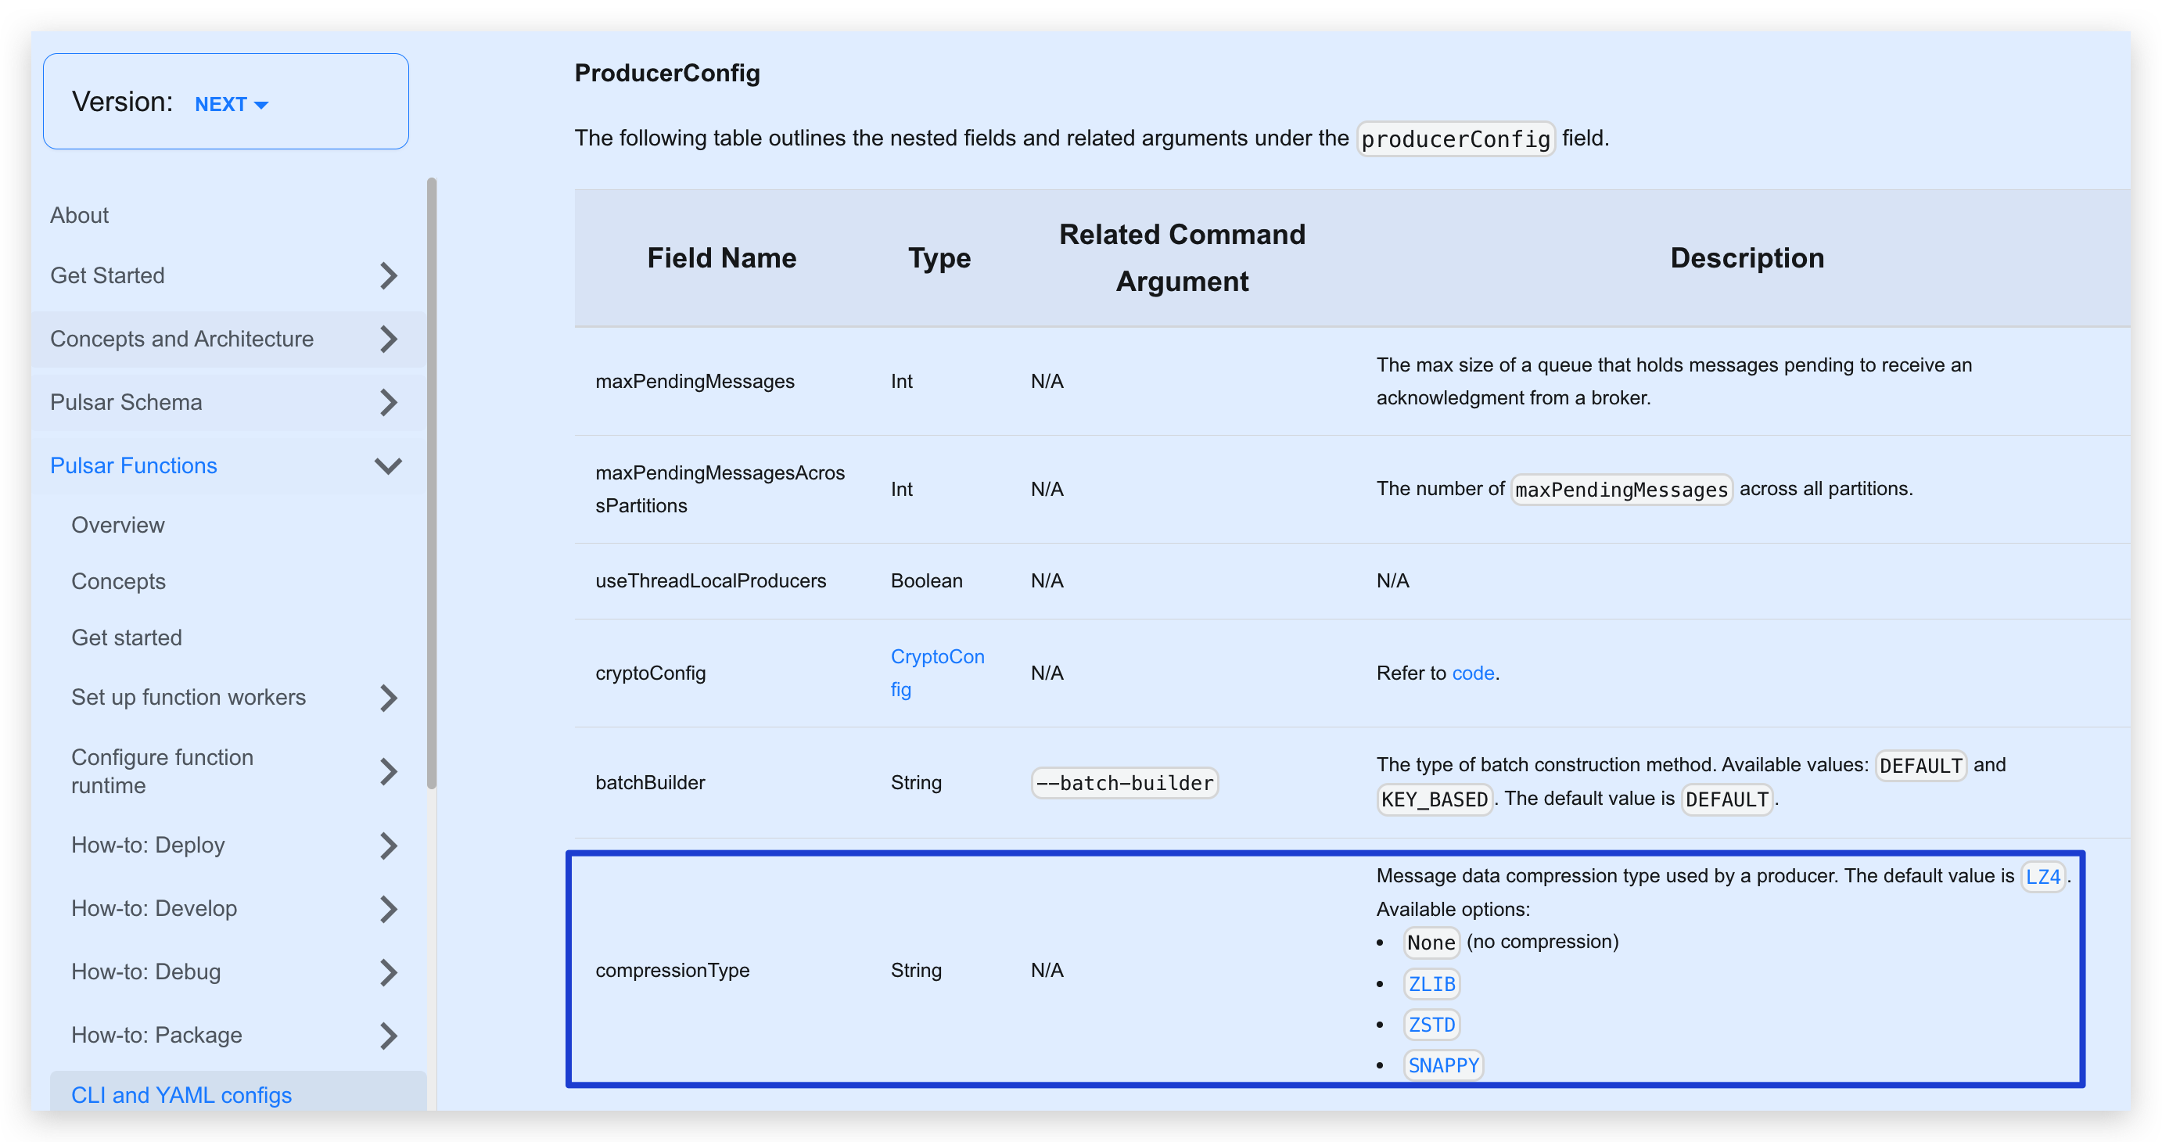Click the Boolean type cell
Image resolution: width=2162 pixels, height=1142 pixels.
click(x=927, y=580)
